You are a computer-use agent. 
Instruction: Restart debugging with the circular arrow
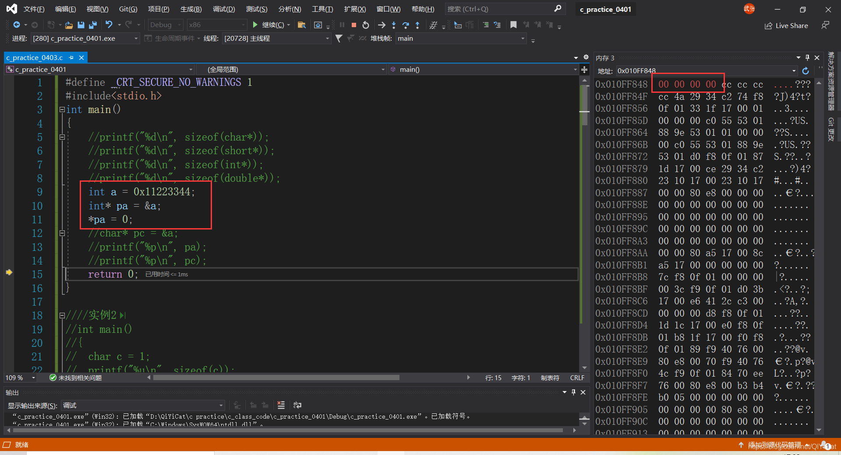pyautogui.click(x=366, y=25)
